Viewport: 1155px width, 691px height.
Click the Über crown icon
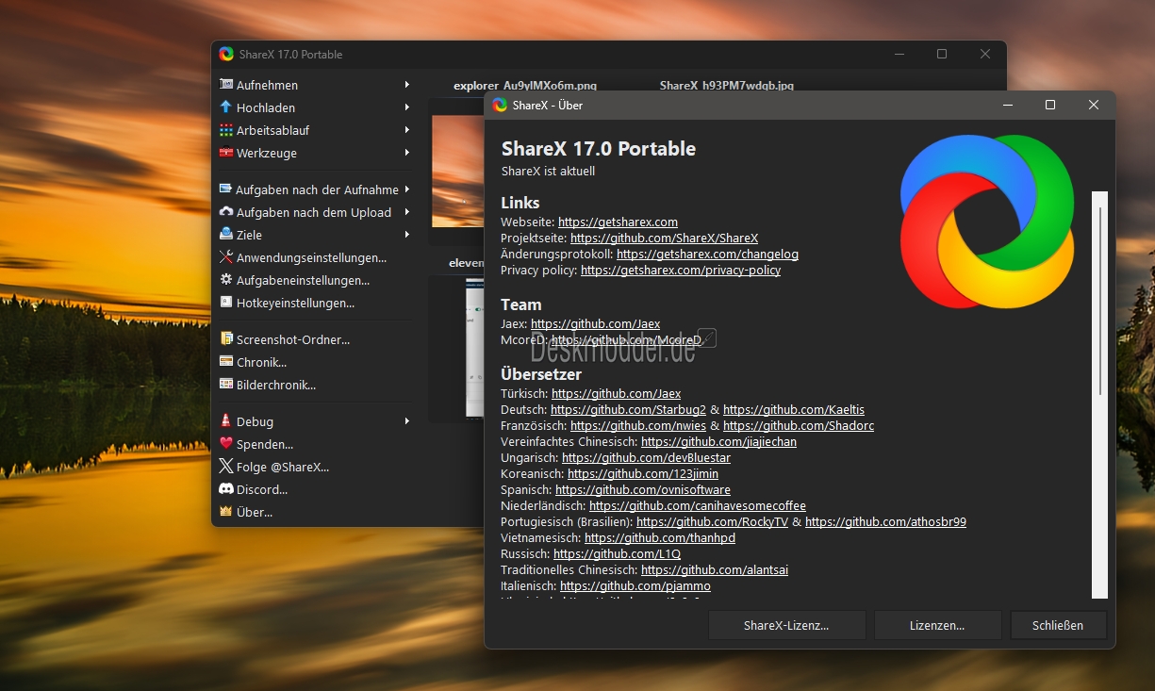(226, 512)
